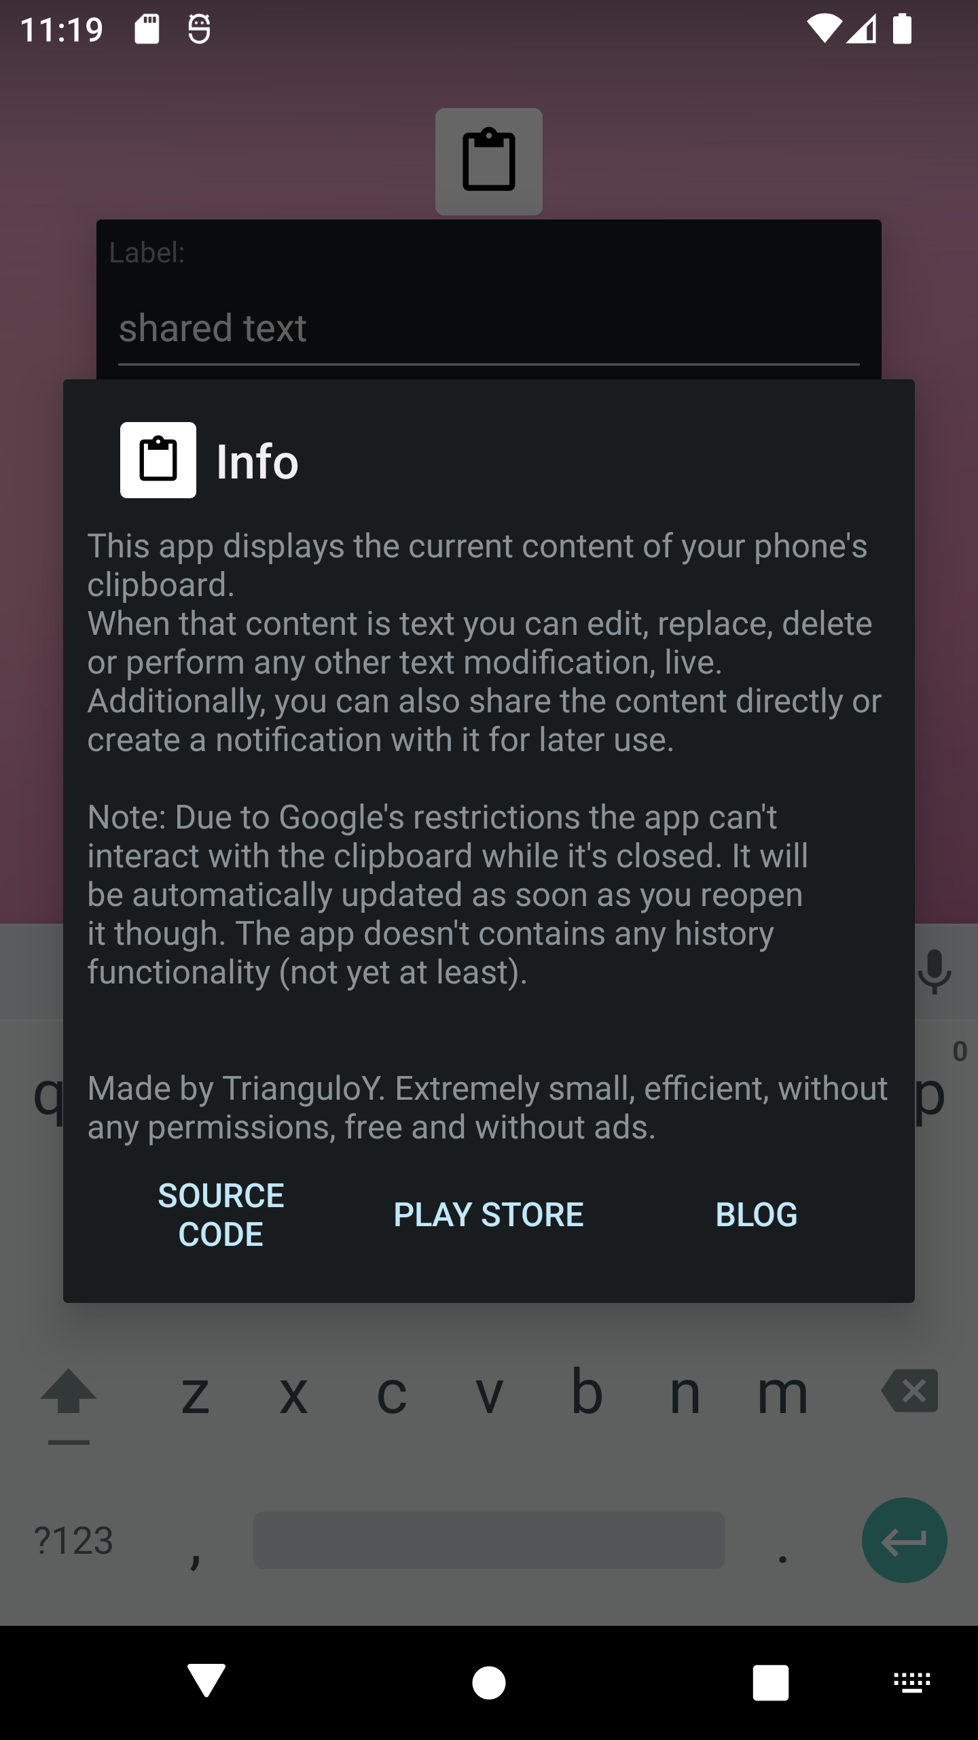Open the PLAY STORE link
This screenshot has height=1740, width=978.
[x=488, y=1215]
